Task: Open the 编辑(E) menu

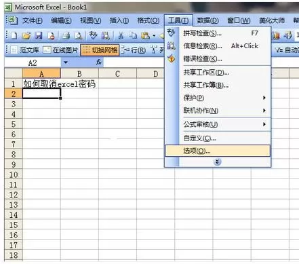Action: [61, 20]
